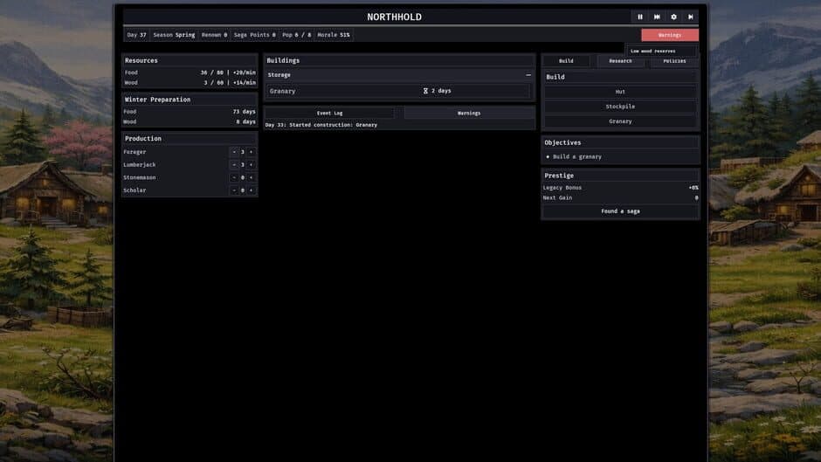
Task: Click the Build a granary objective
Action: (x=577, y=156)
